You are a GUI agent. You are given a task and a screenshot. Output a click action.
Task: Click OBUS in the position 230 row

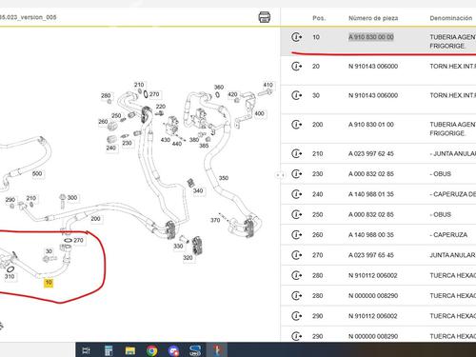tap(442, 174)
